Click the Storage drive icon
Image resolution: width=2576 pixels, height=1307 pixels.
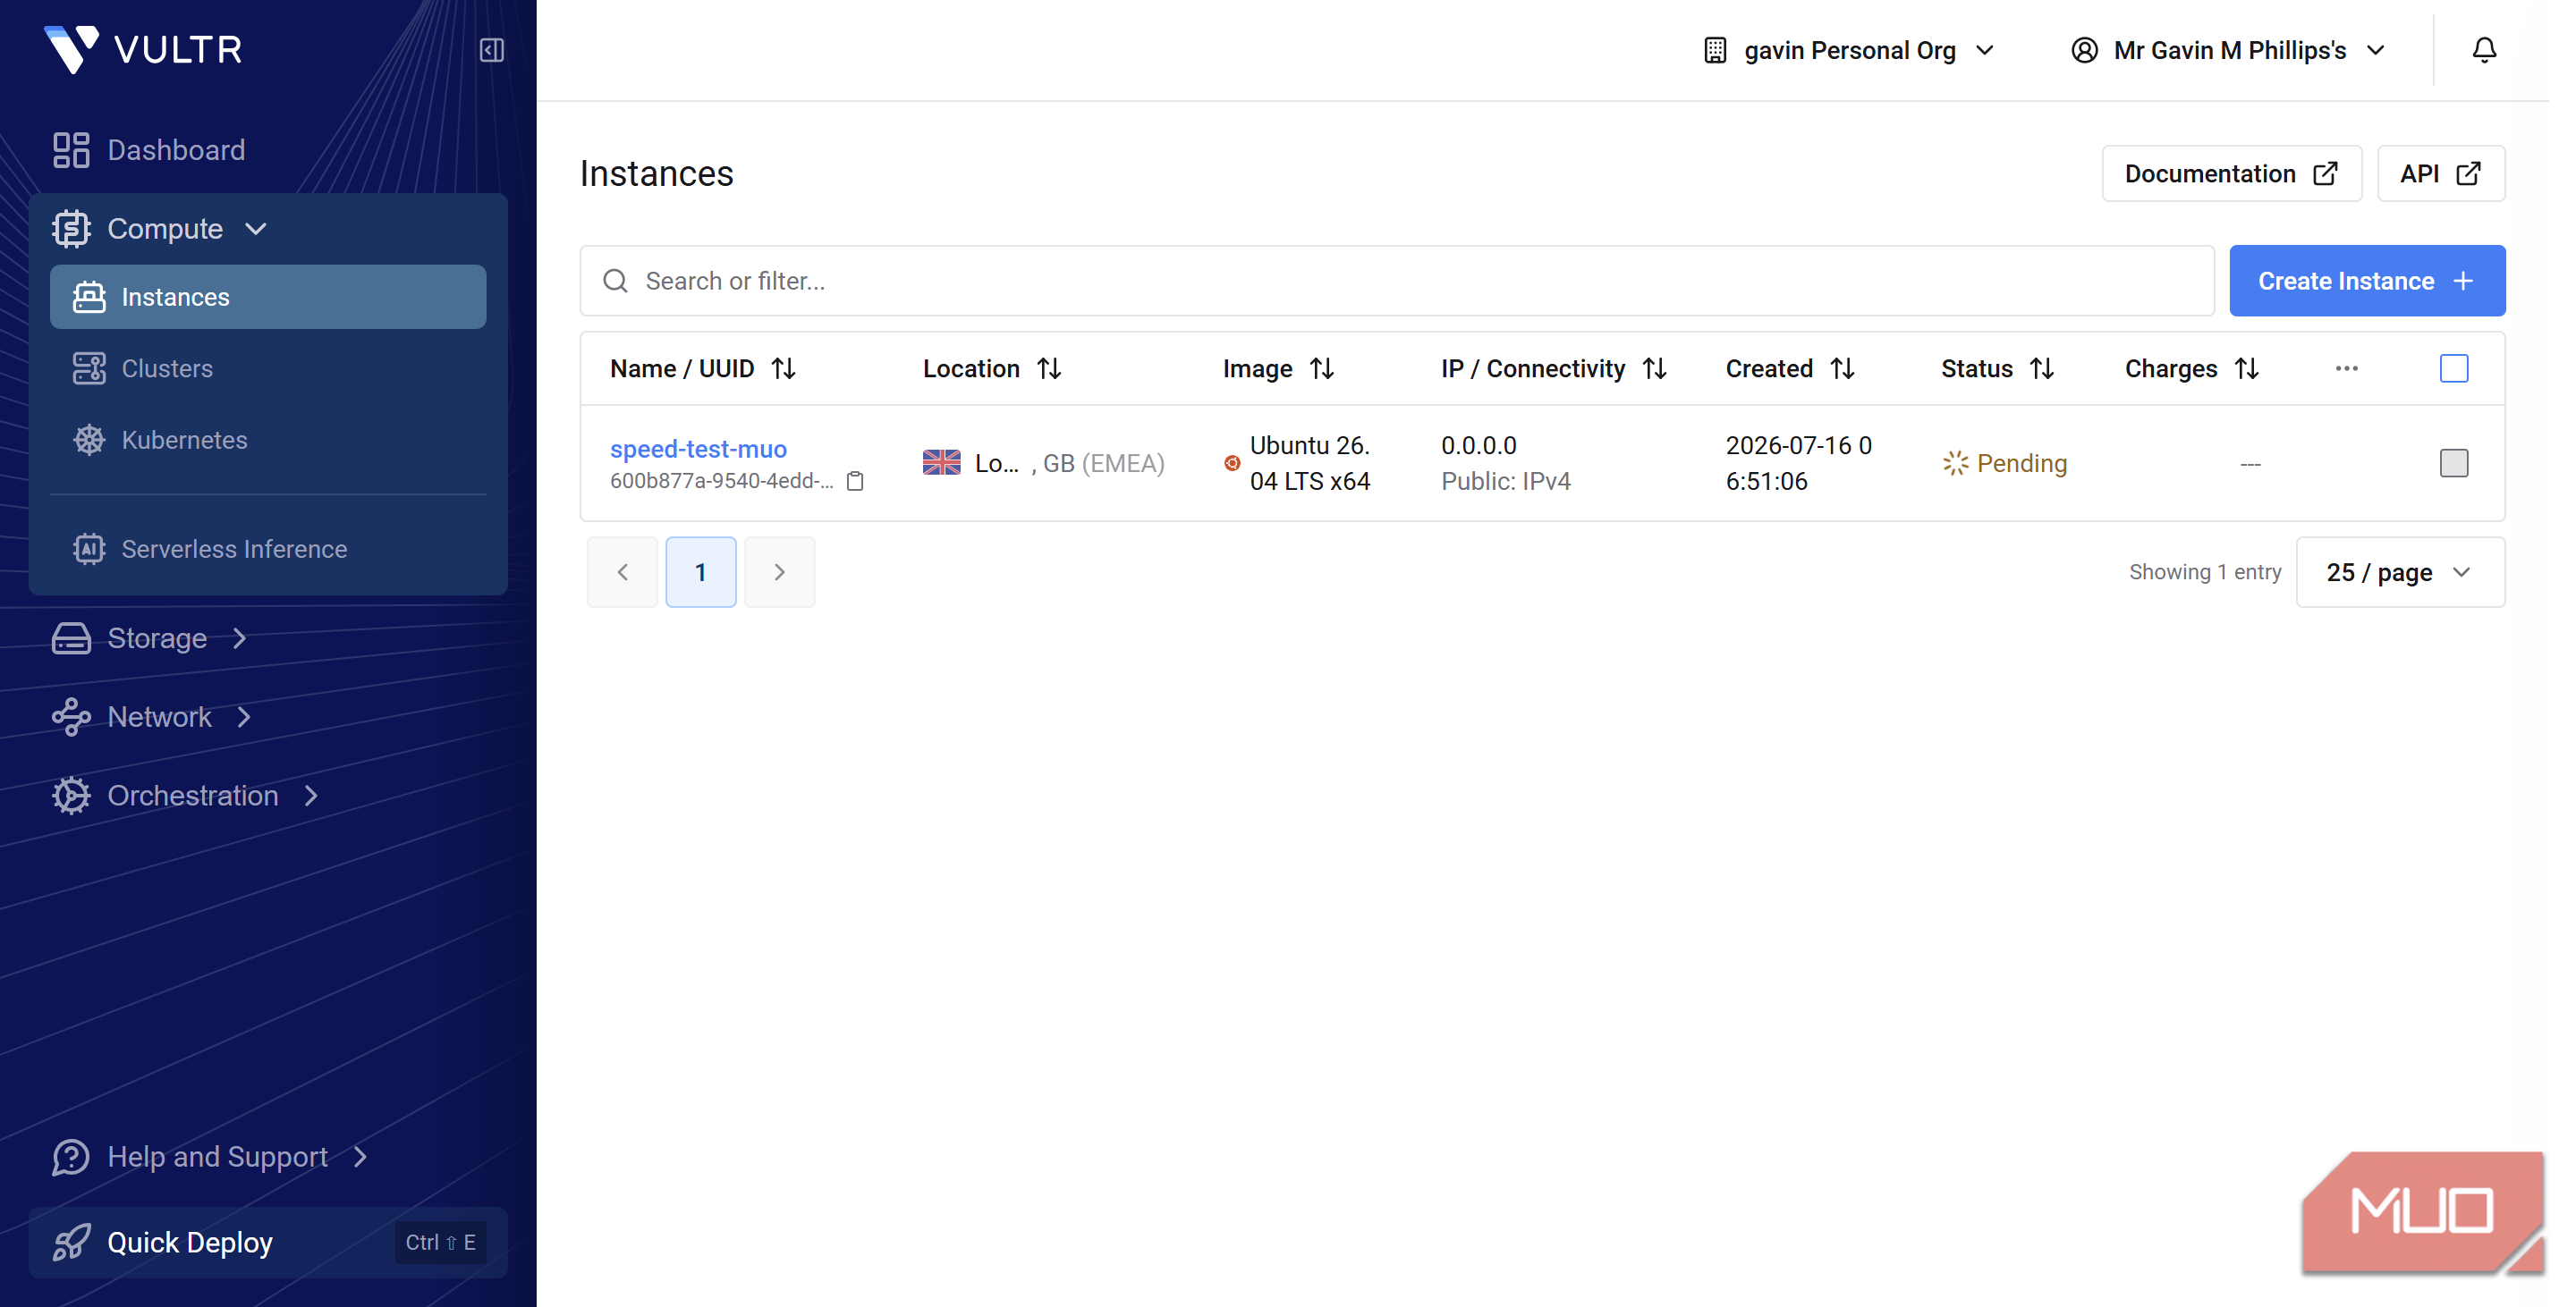pos(71,637)
